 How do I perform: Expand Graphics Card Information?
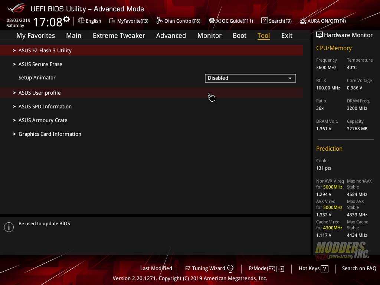pos(151,134)
